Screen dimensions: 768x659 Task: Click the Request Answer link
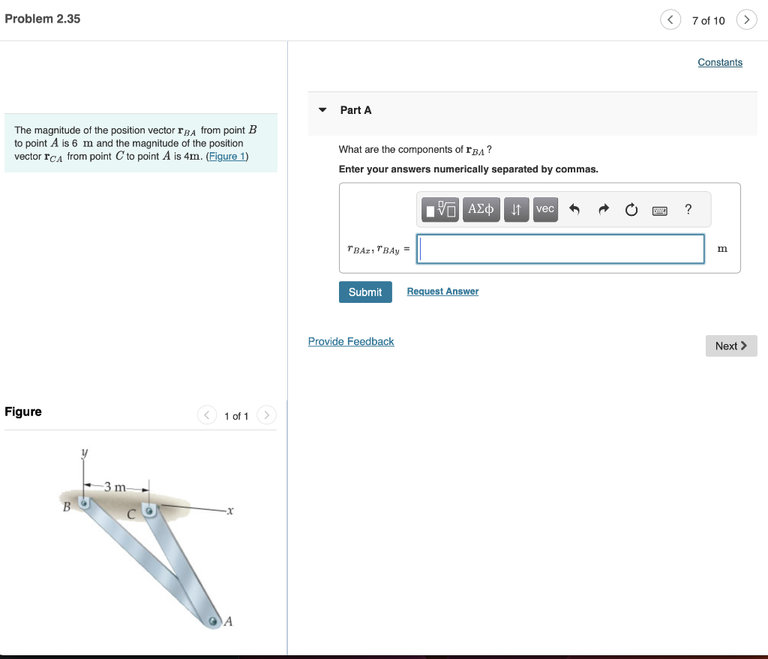coord(442,291)
